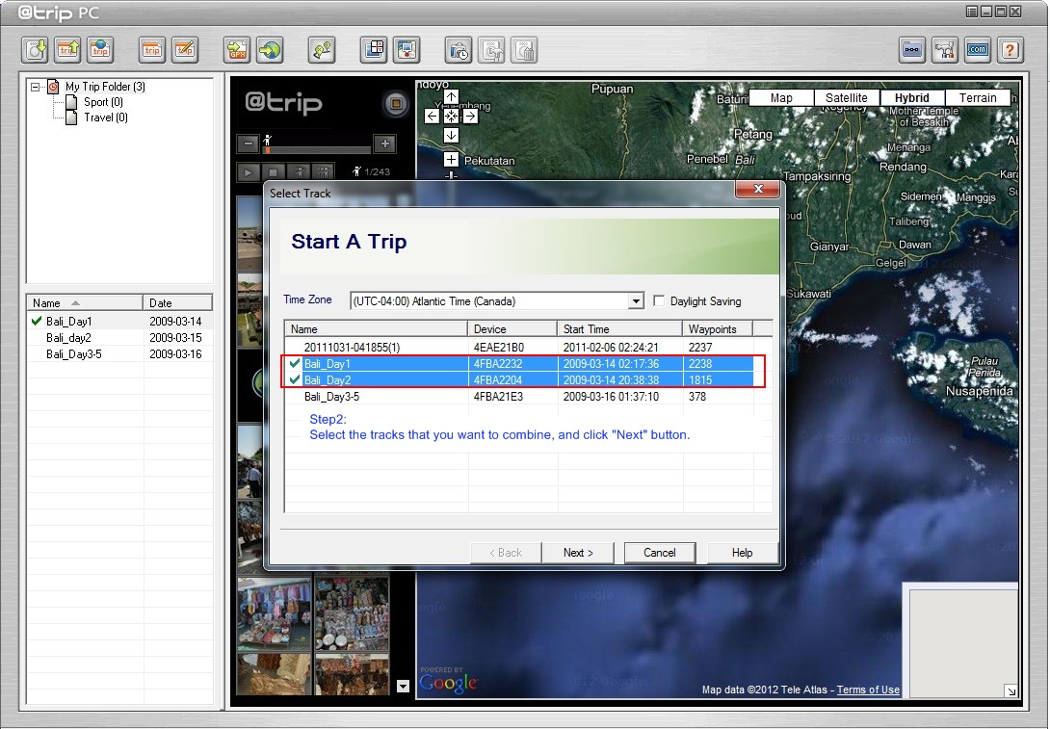Image resolution: width=1050 pixels, height=729 pixels.
Task: Open the list menu icon in title bar
Action: (x=972, y=12)
